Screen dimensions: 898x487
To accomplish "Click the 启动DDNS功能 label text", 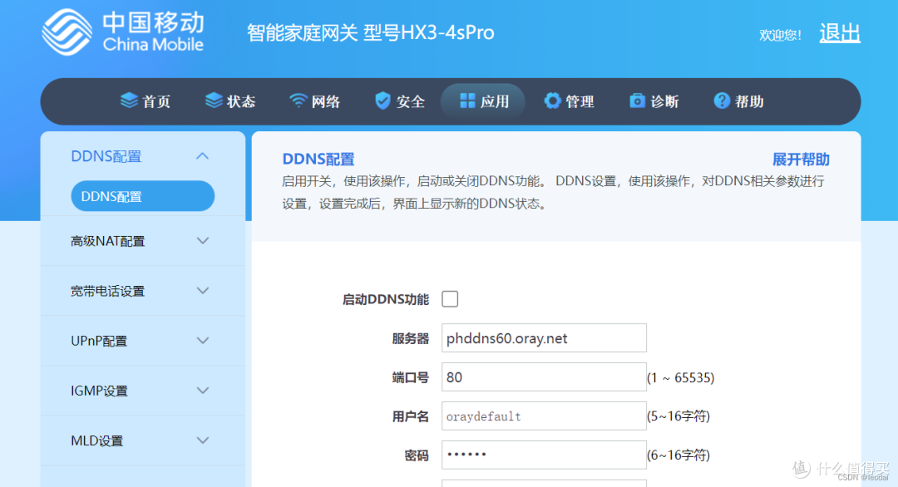I will coord(386,299).
